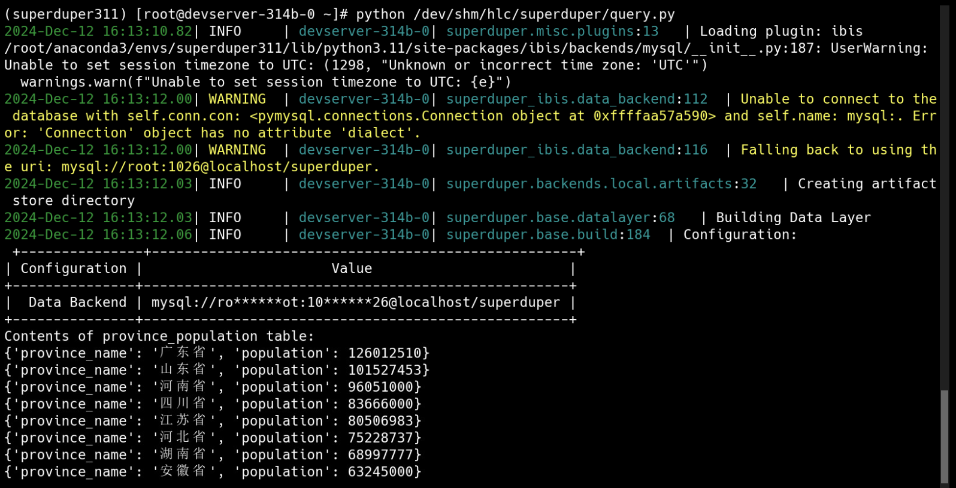This screenshot has height=488, width=956.
Task: Click the province name '河南省'
Action: pyautogui.click(x=183, y=387)
